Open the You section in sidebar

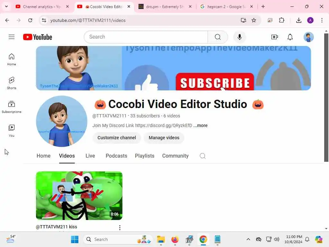click(x=12, y=131)
